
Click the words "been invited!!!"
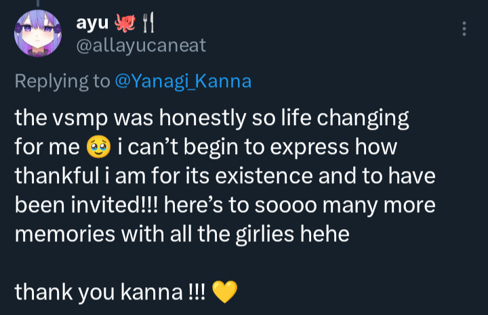pyautogui.click(x=79, y=204)
